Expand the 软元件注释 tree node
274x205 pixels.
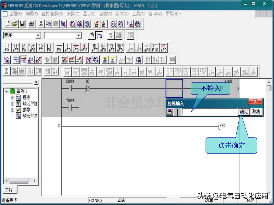click(13, 104)
